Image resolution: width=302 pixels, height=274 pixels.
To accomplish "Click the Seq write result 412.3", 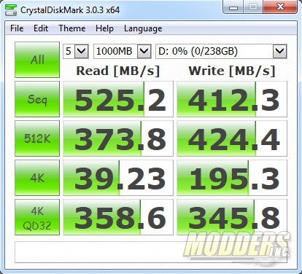I will pos(232,99).
